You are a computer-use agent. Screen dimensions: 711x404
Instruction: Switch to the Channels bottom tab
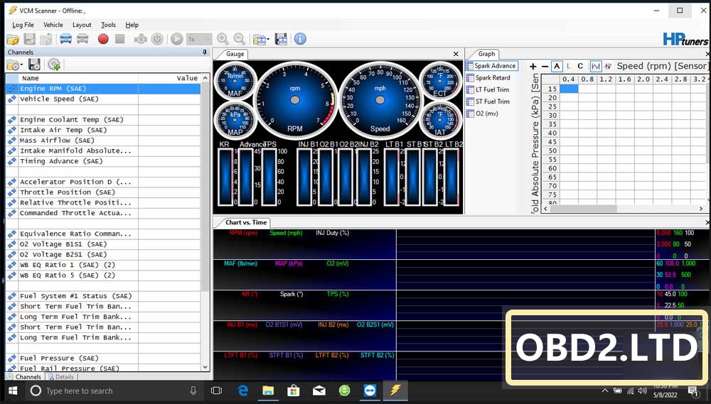point(24,377)
